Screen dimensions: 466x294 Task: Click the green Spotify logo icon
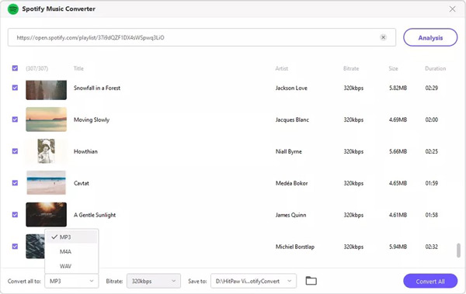pyautogui.click(x=13, y=9)
